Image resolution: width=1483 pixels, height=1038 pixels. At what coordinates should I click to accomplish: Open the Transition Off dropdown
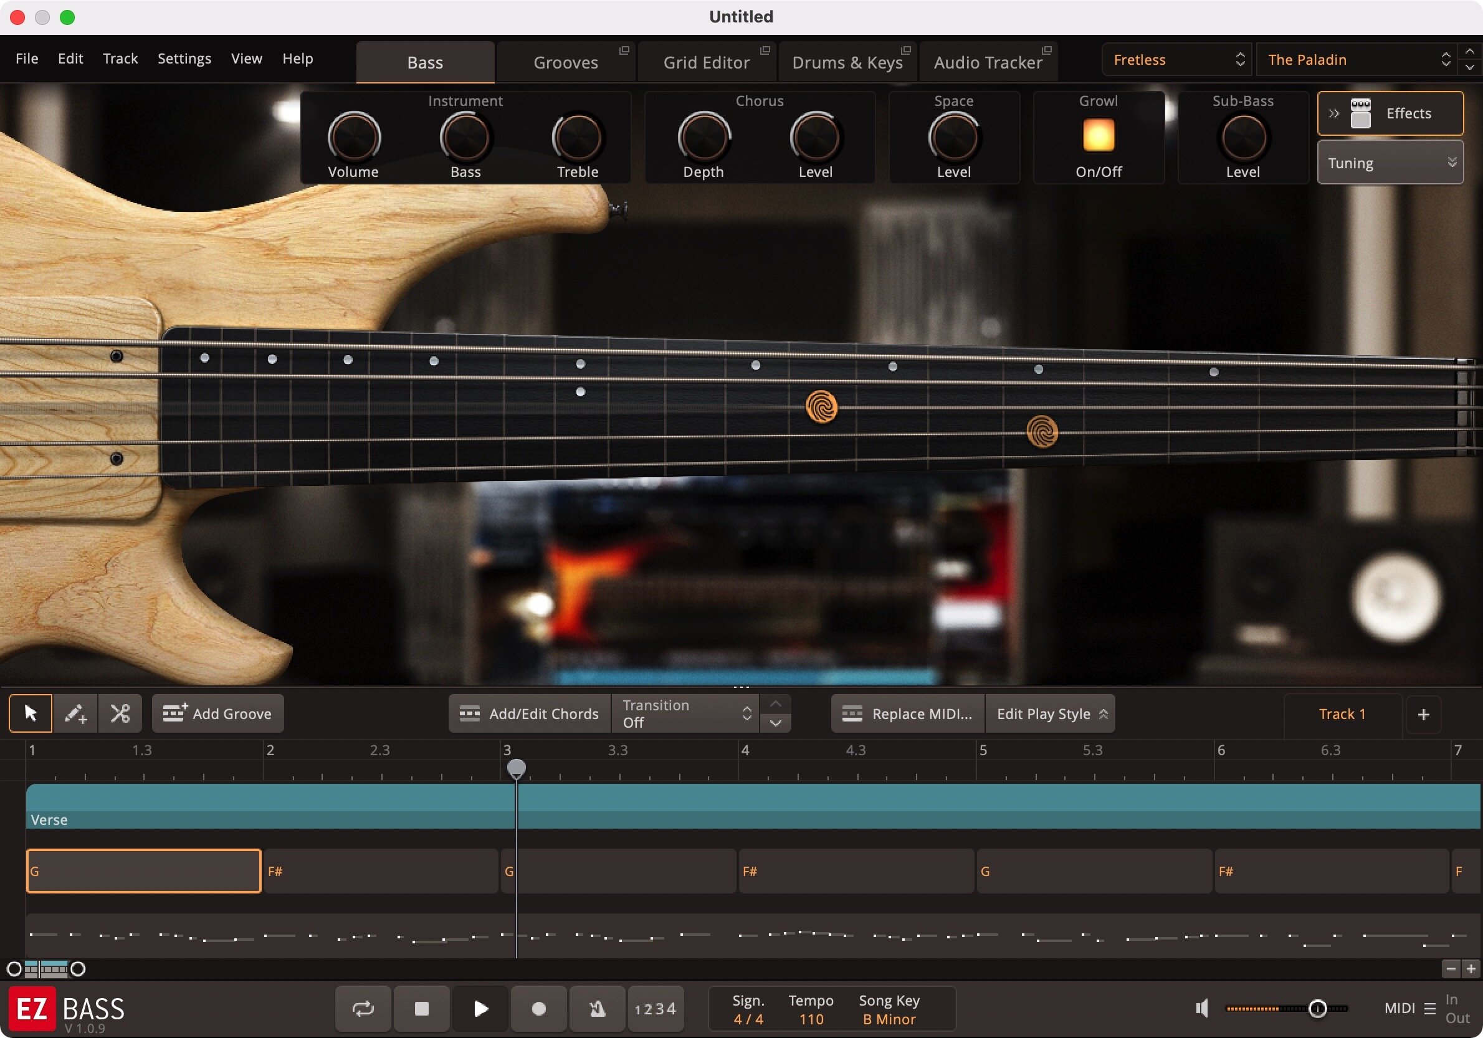[x=685, y=714]
